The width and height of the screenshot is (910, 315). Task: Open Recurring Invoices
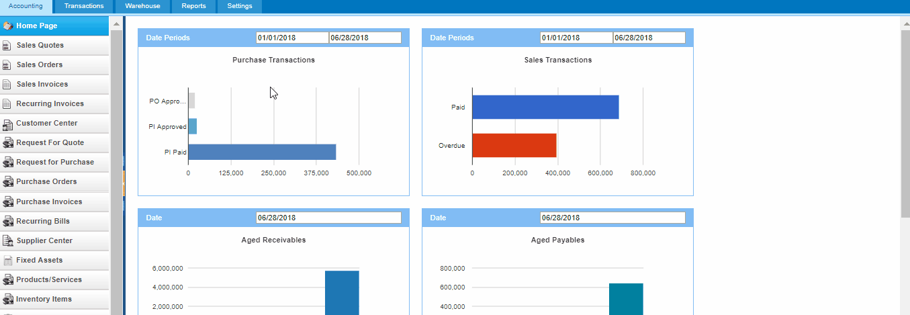(54, 103)
